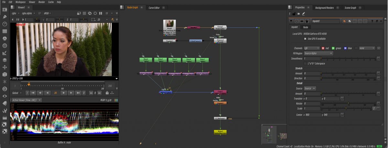
Task: Click the Views nodes eye icon
Action: [5, 96]
